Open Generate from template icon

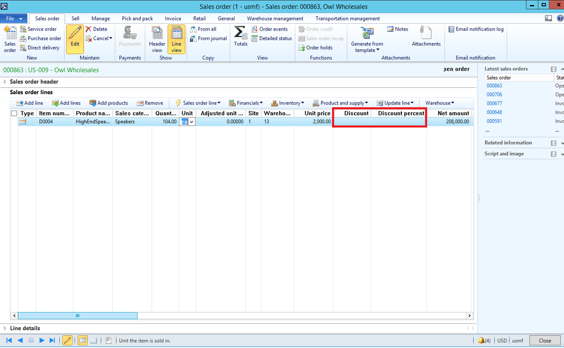click(x=367, y=33)
